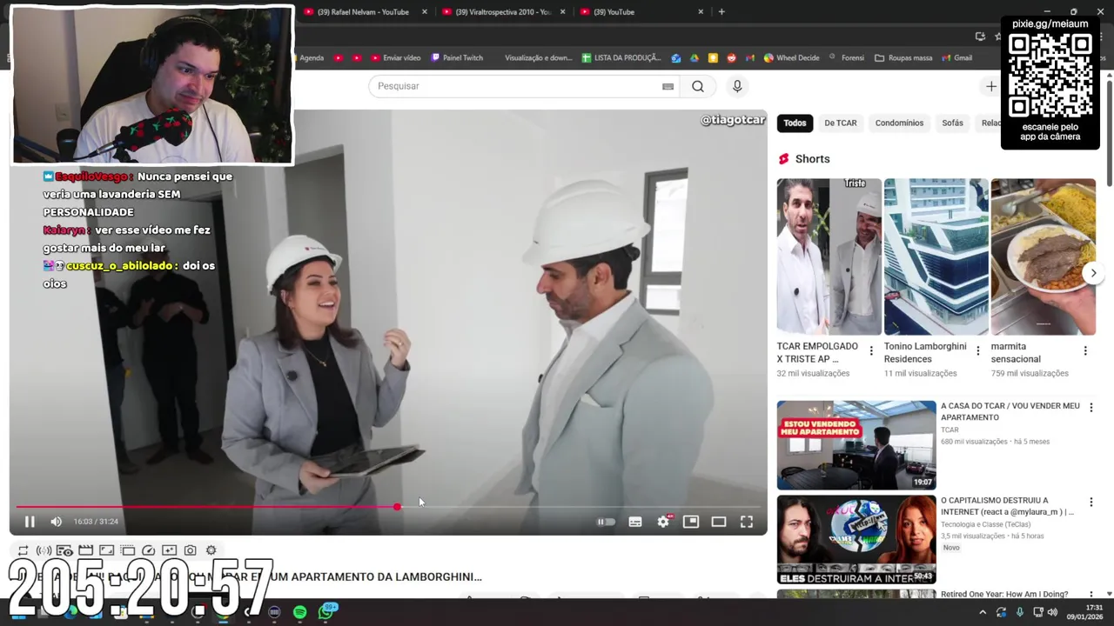The width and height of the screenshot is (1114, 626).
Task: Click the pop-up player icon under the video
Action: coord(128,550)
